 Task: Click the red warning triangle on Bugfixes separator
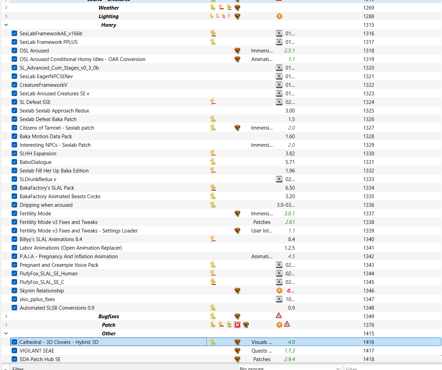pos(279,315)
